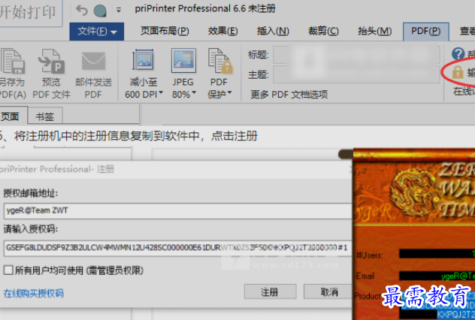
Task: Open 更多 PDF 文档选项
Action: [289, 95]
